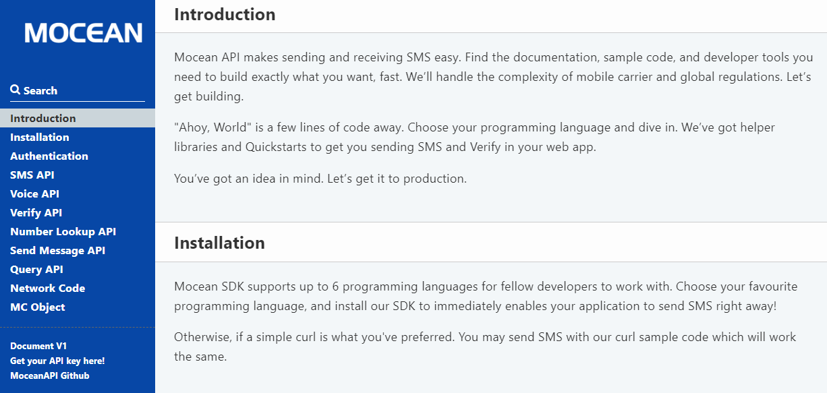This screenshot has width=827, height=393.
Task: Click the Introduction section heading
Action: tap(225, 14)
